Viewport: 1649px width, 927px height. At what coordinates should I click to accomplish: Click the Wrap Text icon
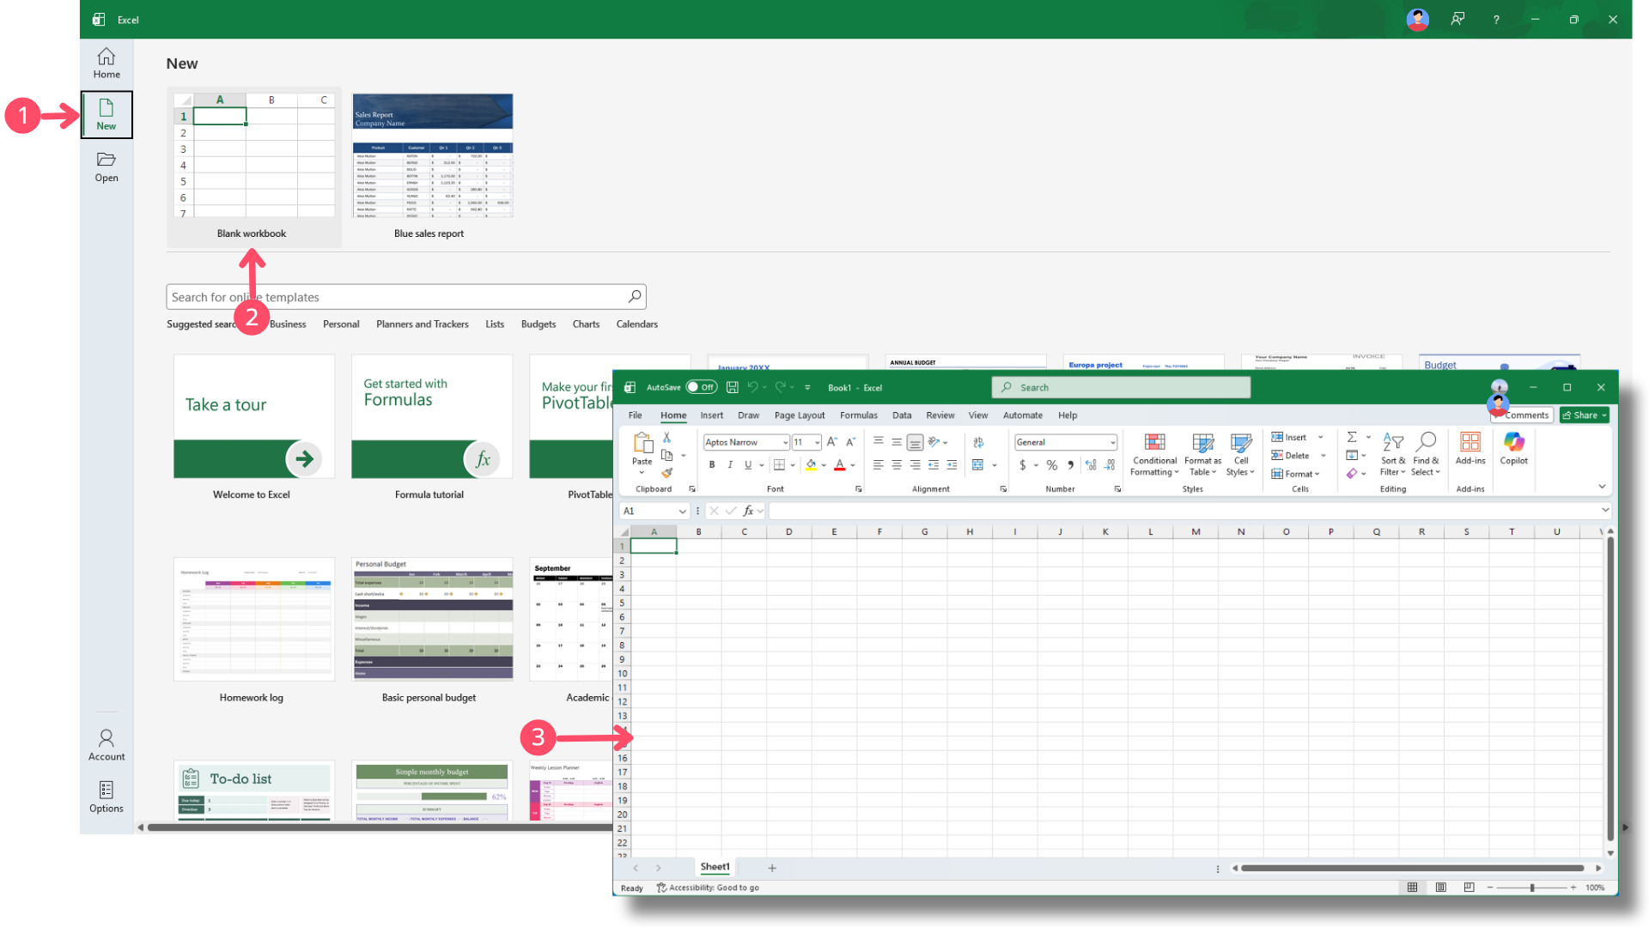click(978, 442)
